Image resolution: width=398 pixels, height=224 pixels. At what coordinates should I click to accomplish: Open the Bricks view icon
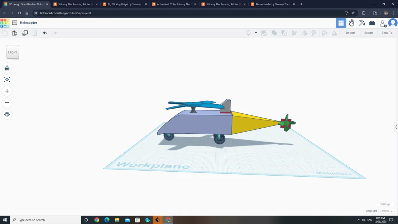(x=372, y=23)
